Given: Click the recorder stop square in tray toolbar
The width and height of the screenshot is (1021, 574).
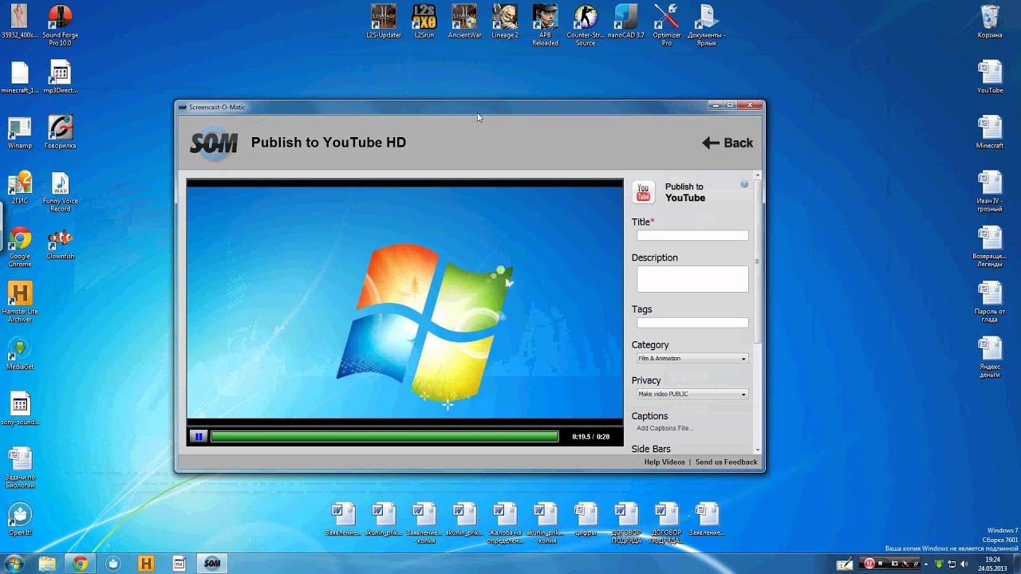Looking at the screenshot, I should click(881, 564).
